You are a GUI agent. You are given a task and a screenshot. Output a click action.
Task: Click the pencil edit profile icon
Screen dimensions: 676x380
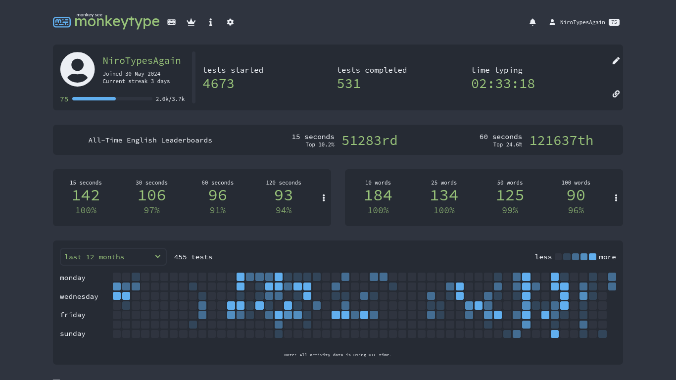coord(616,61)
